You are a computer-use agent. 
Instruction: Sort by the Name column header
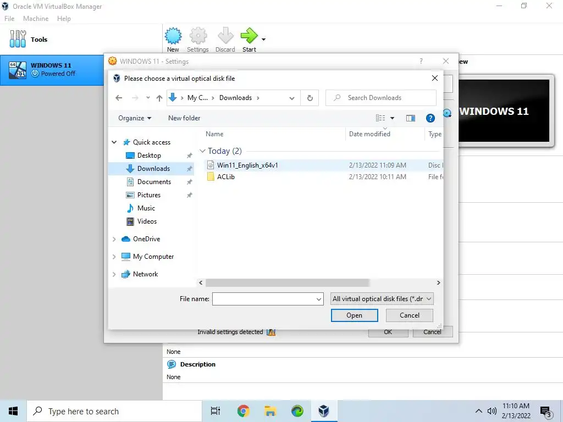click(x=214, y=134)
